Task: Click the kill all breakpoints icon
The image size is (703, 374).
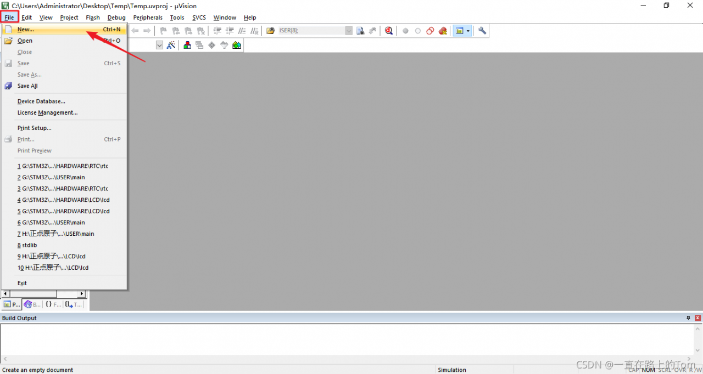Action: tap(443, 31)
